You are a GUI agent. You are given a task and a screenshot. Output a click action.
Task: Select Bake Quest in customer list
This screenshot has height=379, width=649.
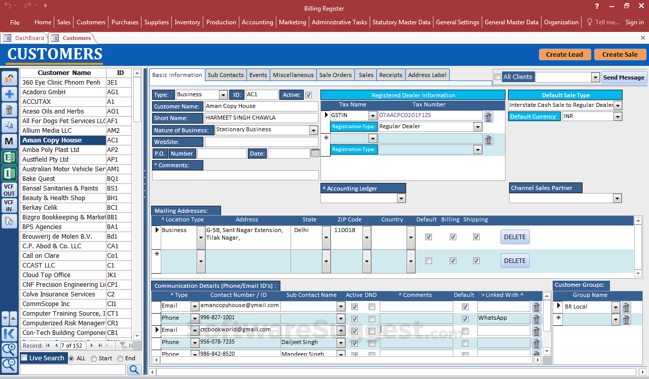[76, 179]
